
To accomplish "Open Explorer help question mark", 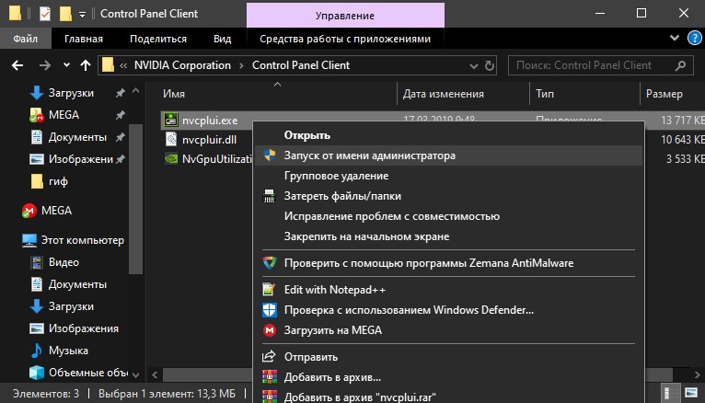I will 695,39.
